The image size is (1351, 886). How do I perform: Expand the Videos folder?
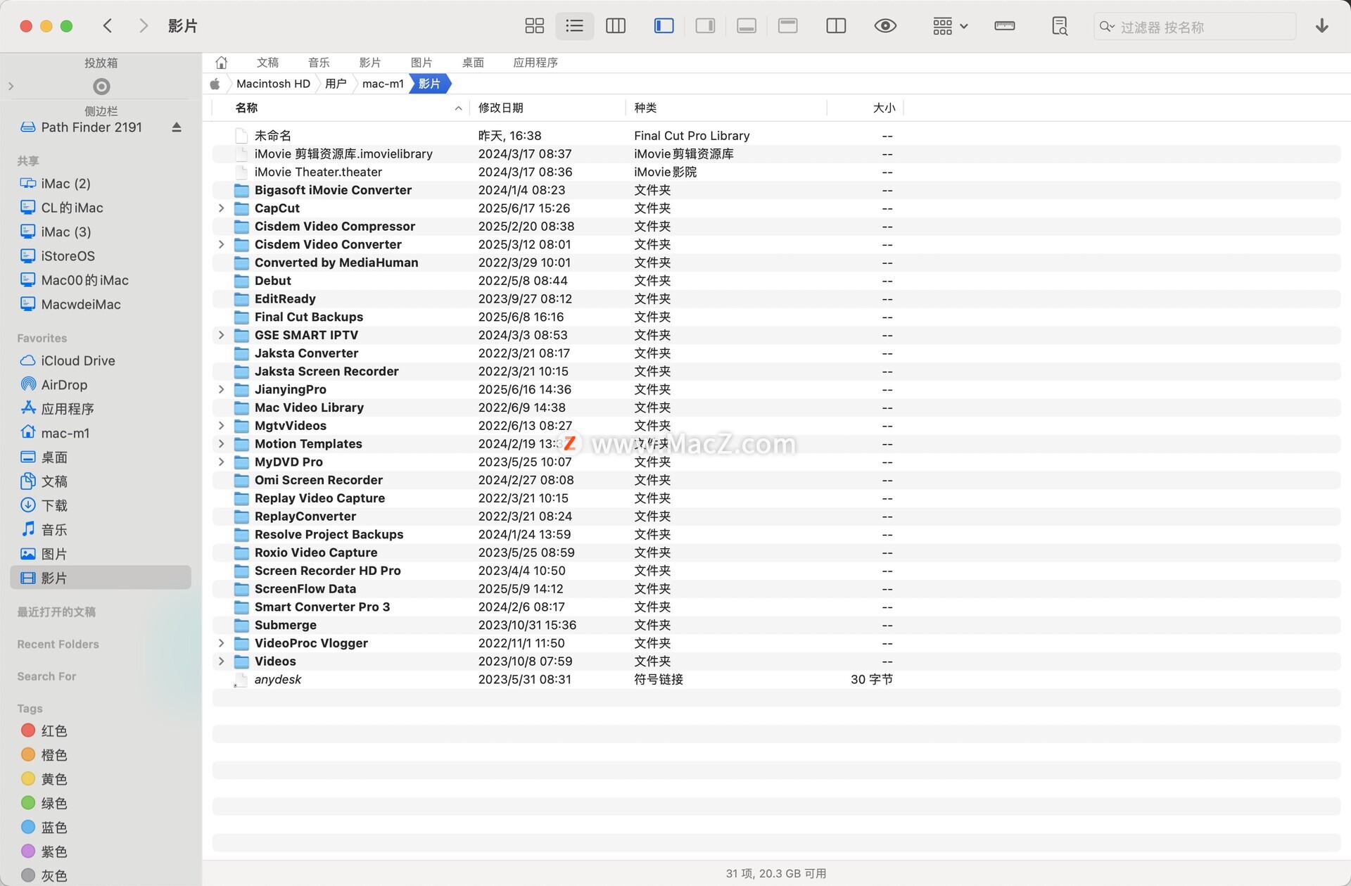(x=221, y=662)
